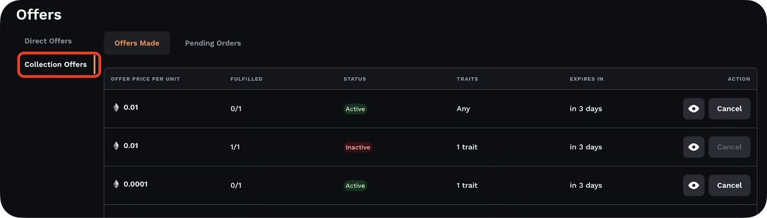The height and width of the screenshot is (218, 767).
Task: Switch to the Pending Orders tab
Action: 213,43
